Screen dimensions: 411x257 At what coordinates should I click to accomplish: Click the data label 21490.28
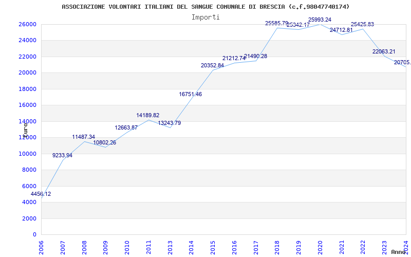255,56
